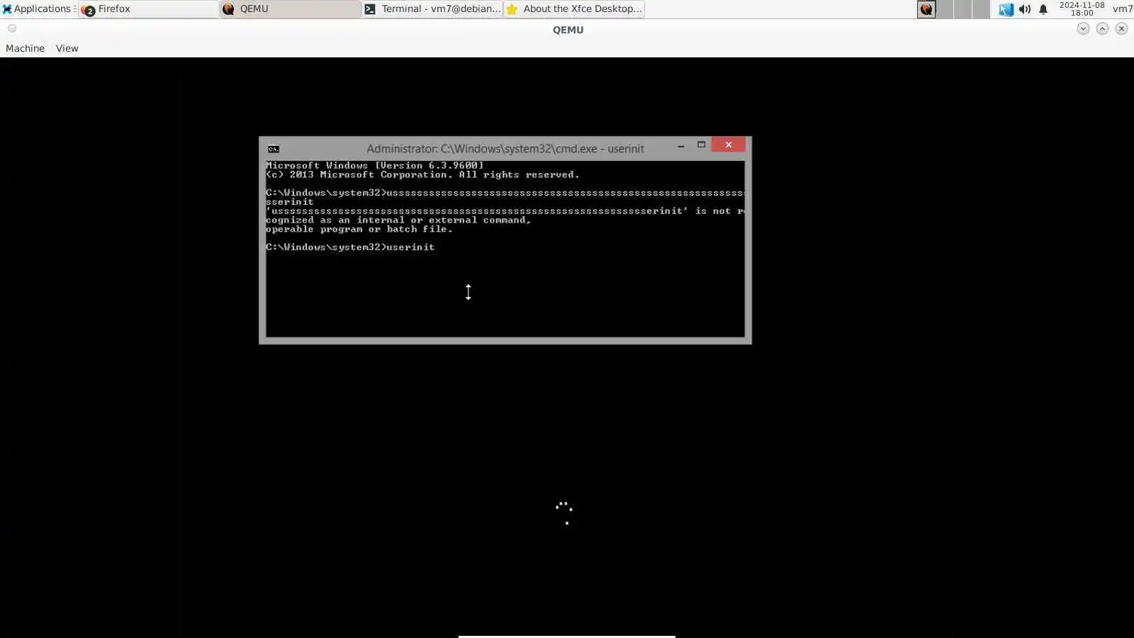Viewport: 1134px width, 638px height.
Task: Click the prompt line ending with 'userinit'
Action: pyautogui.click(x=350, y=247)
